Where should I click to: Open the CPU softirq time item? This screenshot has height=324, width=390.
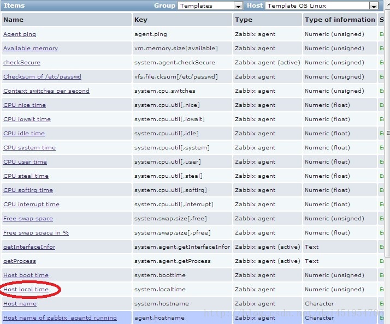28,190
